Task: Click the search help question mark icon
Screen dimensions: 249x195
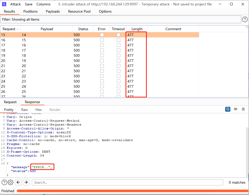Action: (4, 182)
